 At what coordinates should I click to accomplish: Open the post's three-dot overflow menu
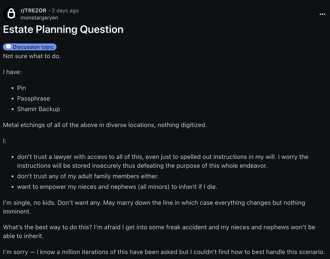pyautogui.click(x=322, y=14)
